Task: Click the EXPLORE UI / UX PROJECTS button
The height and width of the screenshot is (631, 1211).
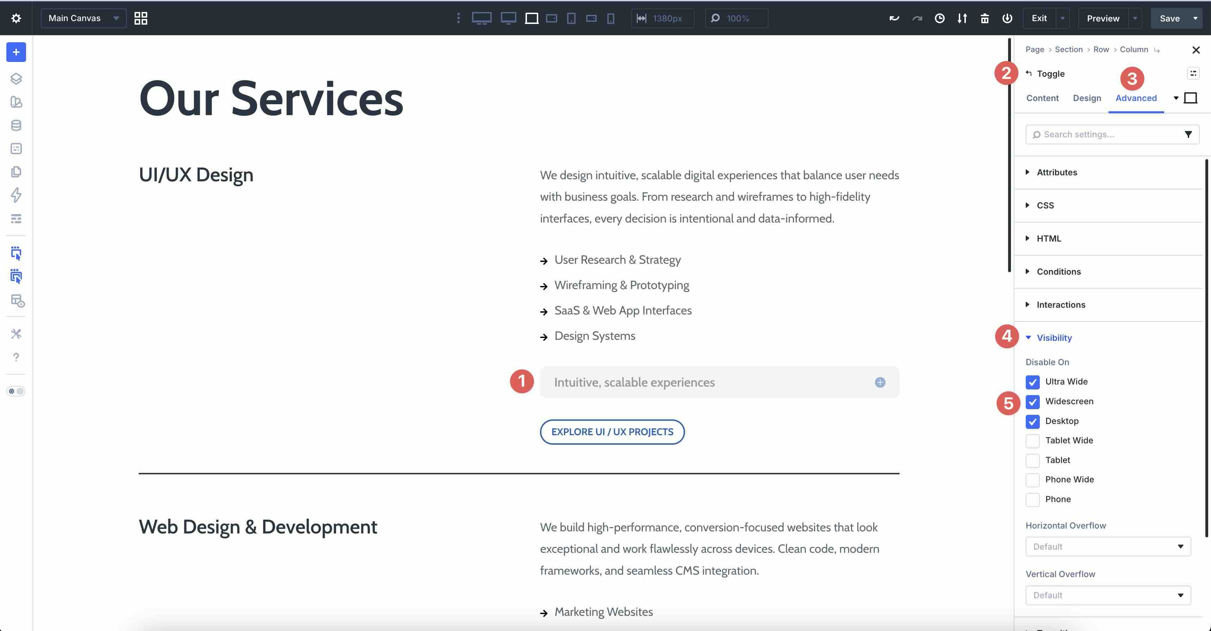Action: pyautogui.click(x=612, y=431)
